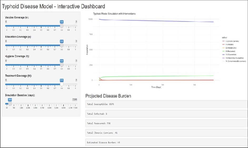
Task: Click the Treatment Coverage slider handle
Action: 62,84
